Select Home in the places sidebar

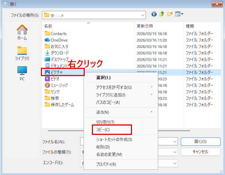point(22,33)
